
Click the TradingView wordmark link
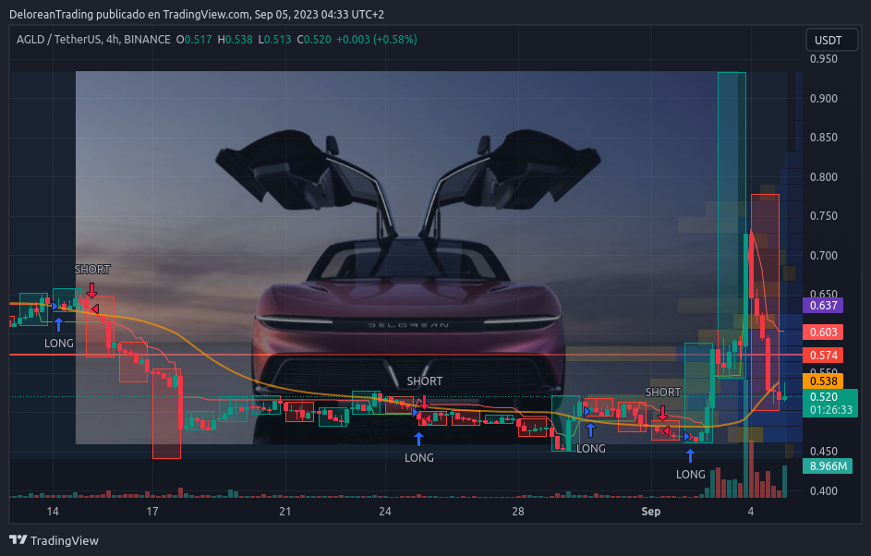[64, 540]
